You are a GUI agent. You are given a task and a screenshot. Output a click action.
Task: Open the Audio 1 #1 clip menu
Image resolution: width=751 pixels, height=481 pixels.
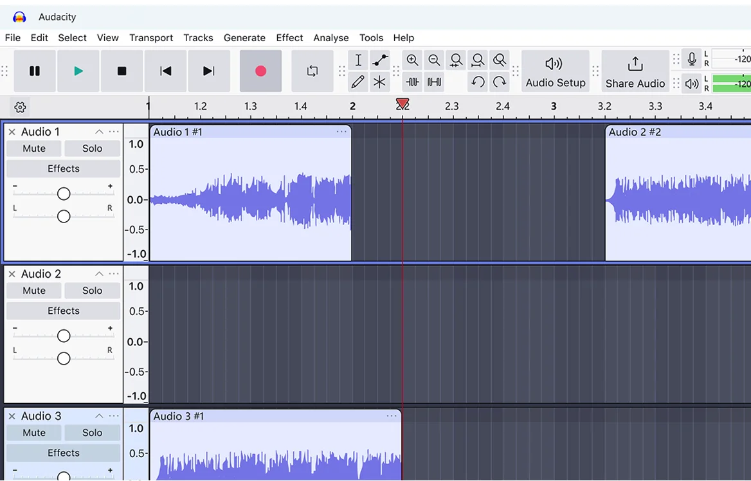[x=341, y=131]
